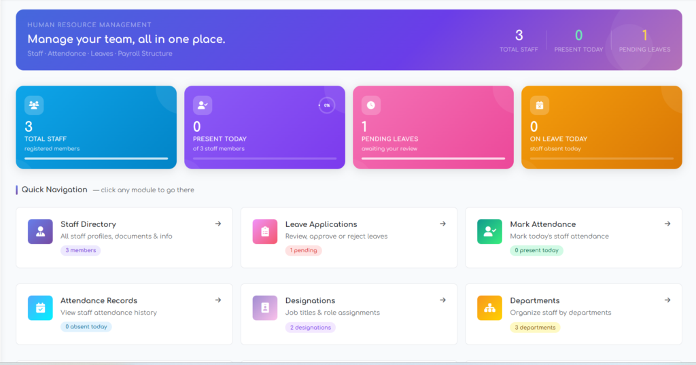The width and height of the screenshot is (696, 365).
Task: Click the 'Staff · Attendance · Leaves' banner subtitle
Action: [100, 53]
